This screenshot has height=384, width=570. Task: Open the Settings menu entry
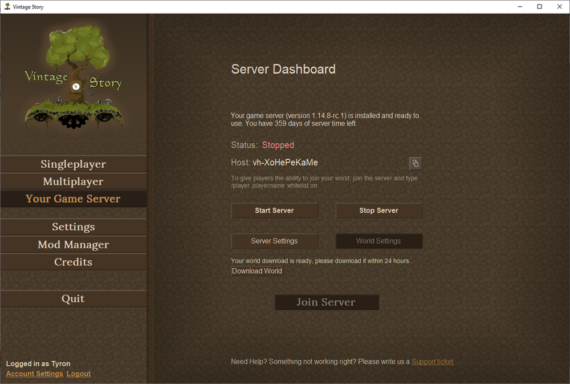click(73, 227)
